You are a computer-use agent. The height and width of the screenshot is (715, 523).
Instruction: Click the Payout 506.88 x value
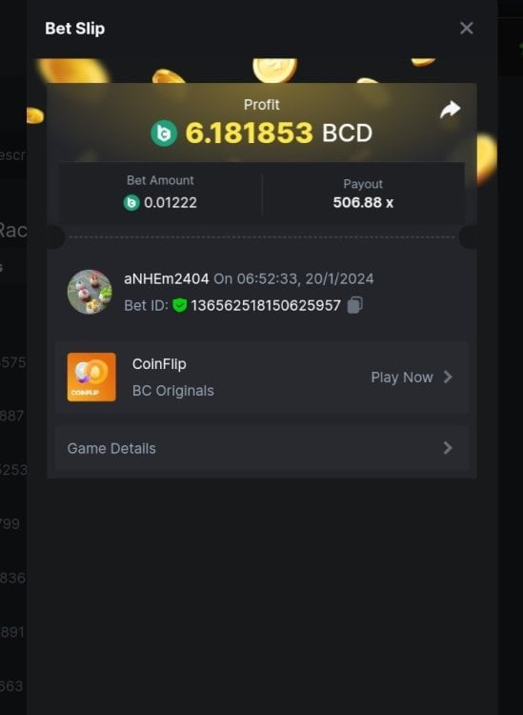tap(363, 202)
